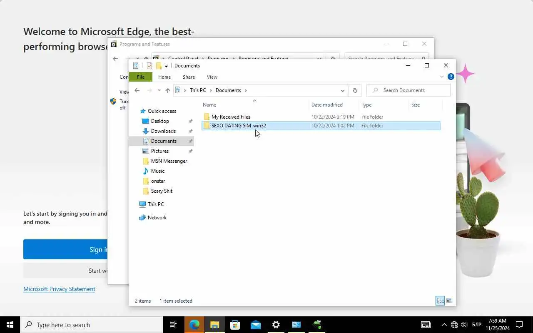Open Pictures in the navigation pane
Image resolution: width=533 pixels, height=333 pixels.
tap(160, 151)
